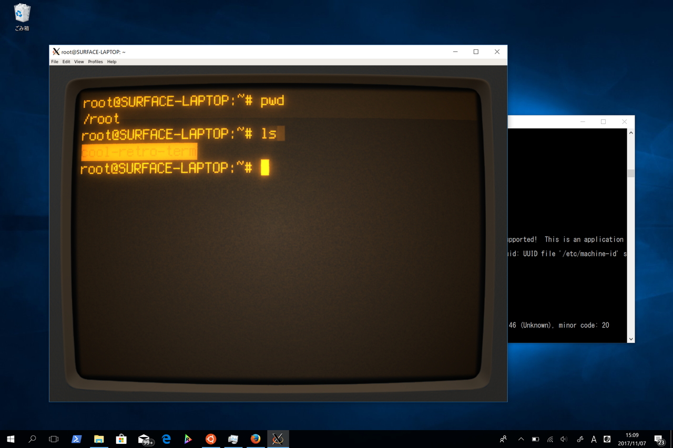Launch Firefox from the taskbar
The width and height of the screenshot is (673, 448).
coord(256,439)
